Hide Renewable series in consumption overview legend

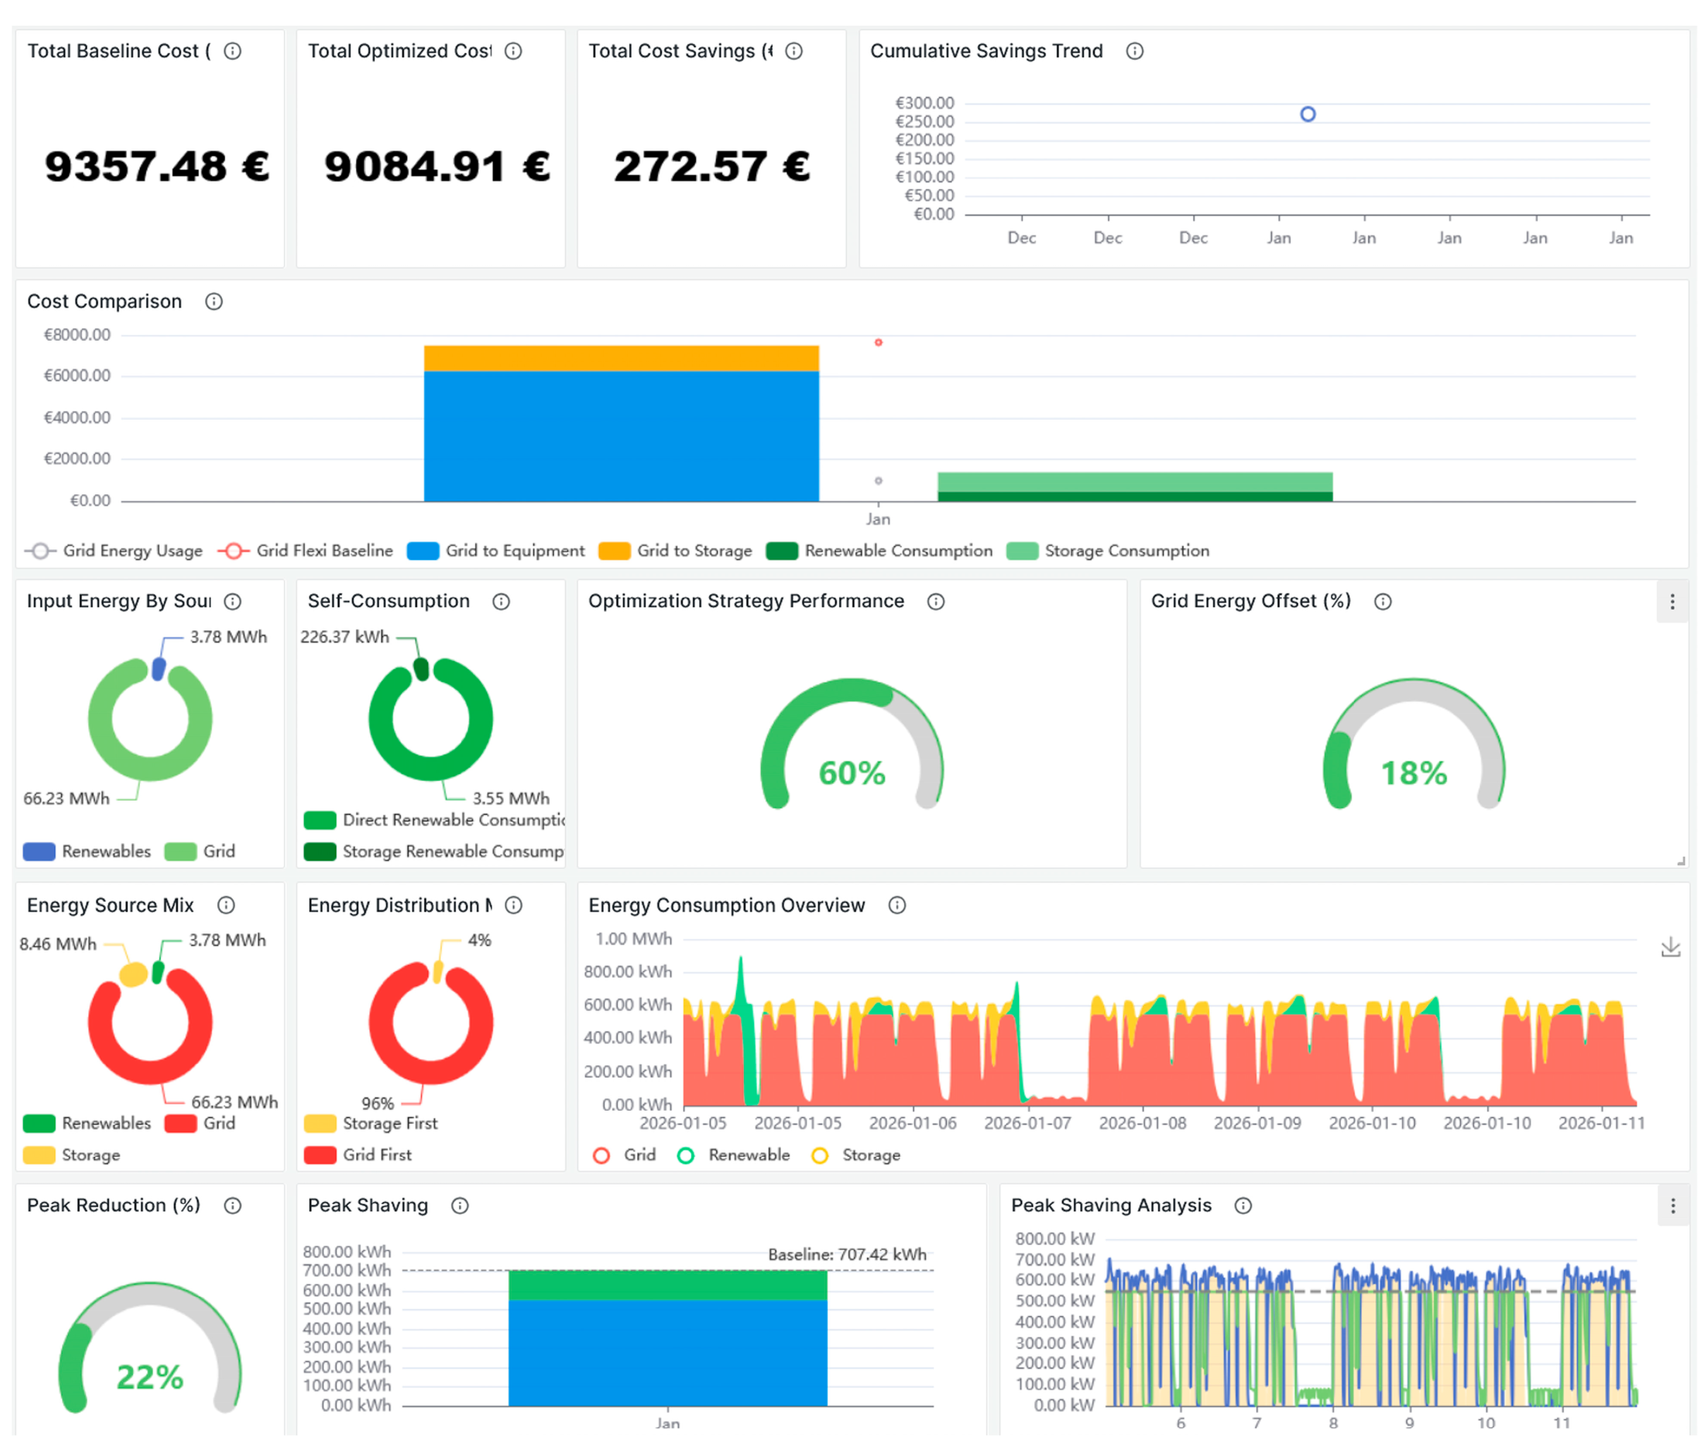(733, 1155)
